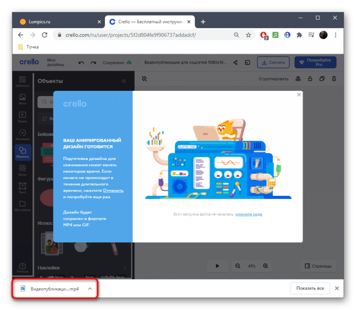Screen dimensions: 356x310
Task: Click the 41% zoom level value
Action: (251, 266)
